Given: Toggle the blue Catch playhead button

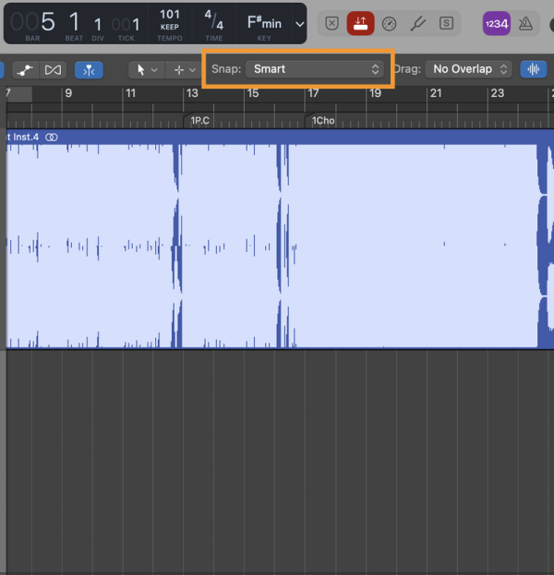Looking at the screenshot, I should tap(89, 69).
